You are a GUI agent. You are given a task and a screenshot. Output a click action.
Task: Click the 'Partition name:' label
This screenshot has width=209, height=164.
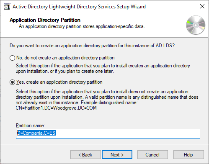coord(31,126)
